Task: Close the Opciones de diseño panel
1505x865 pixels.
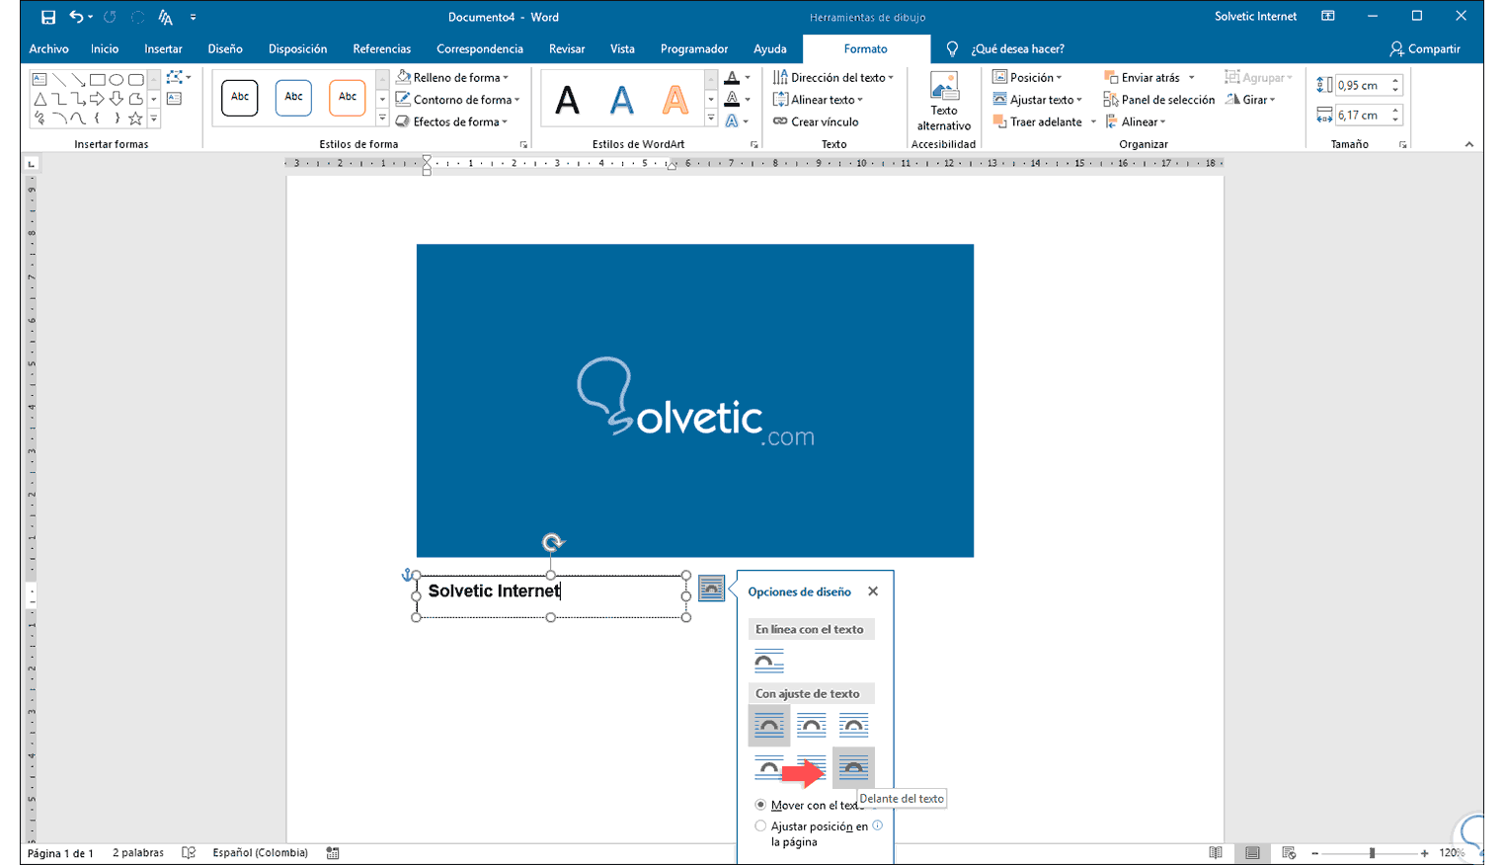Action: (873, 591)
